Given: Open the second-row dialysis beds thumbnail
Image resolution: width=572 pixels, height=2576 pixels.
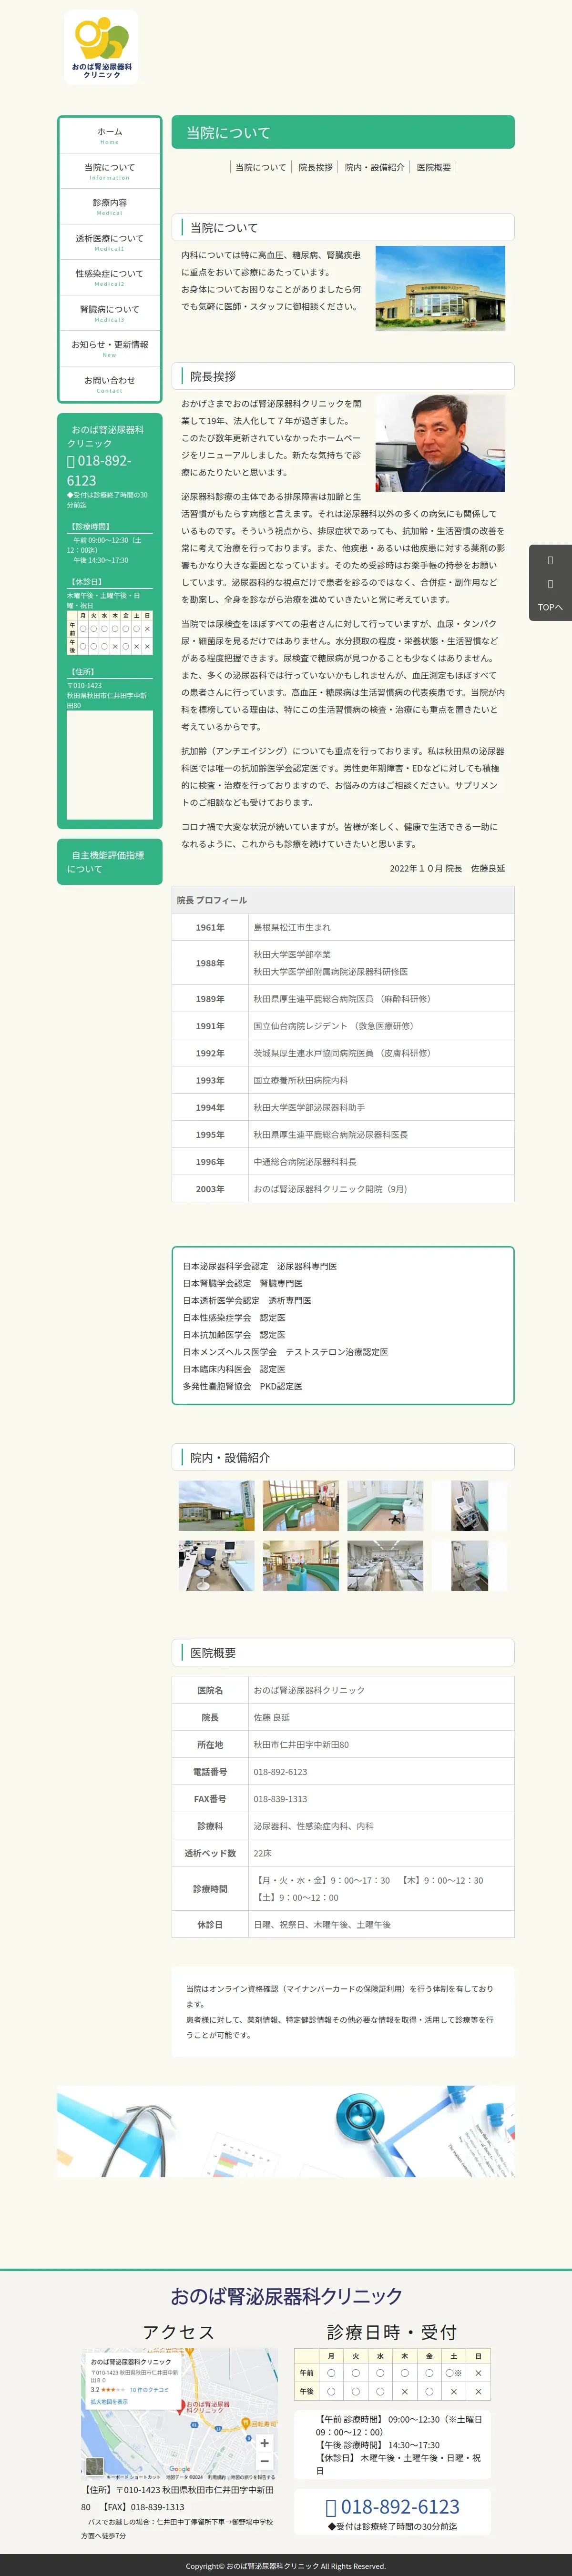Looking at the screenshot, I should (x=385, y=1565).
